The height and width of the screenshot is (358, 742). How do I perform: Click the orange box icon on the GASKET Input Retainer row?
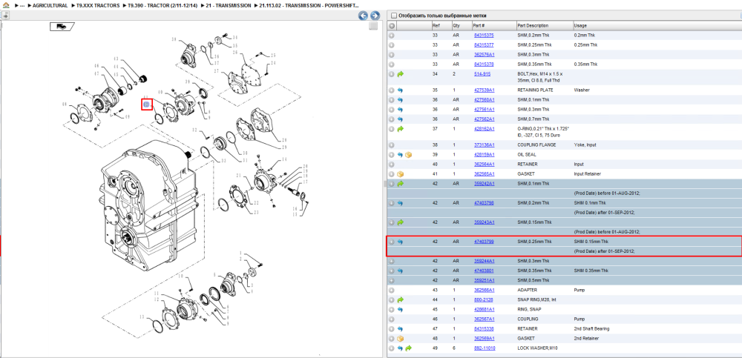tap(401, 173)
